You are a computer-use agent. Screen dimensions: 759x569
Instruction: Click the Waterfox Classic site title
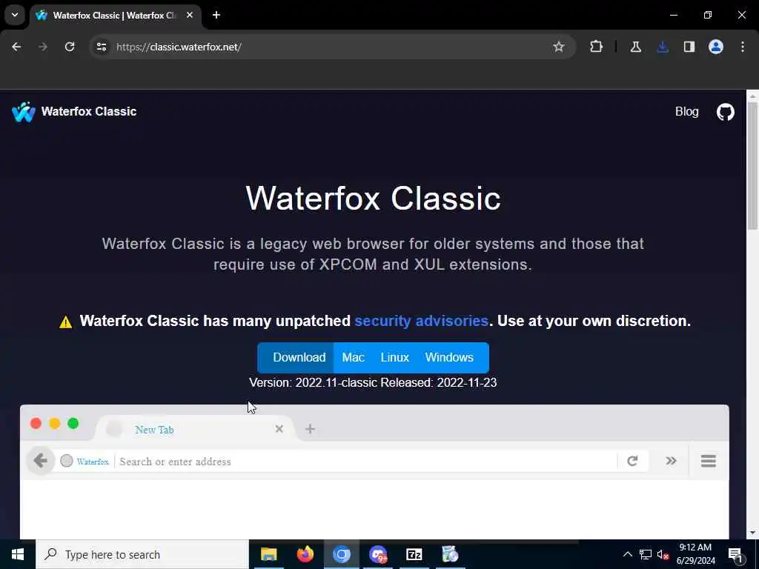(89, 111)
